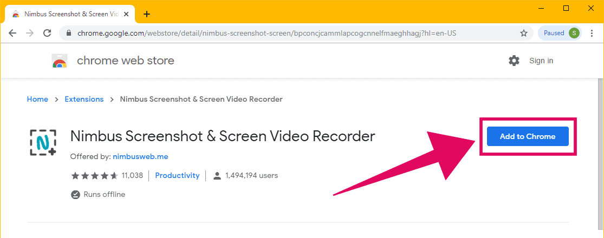Click the Chrome Web Store logo
The width and height of the screenshot is (604, 238).
60,61
